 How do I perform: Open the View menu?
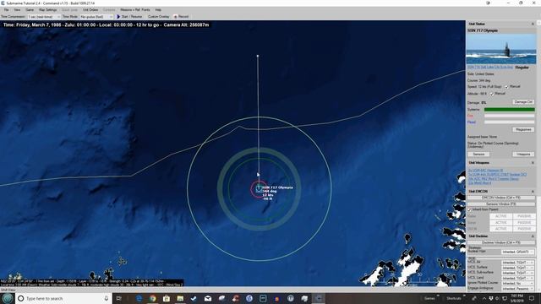(17, 9)
